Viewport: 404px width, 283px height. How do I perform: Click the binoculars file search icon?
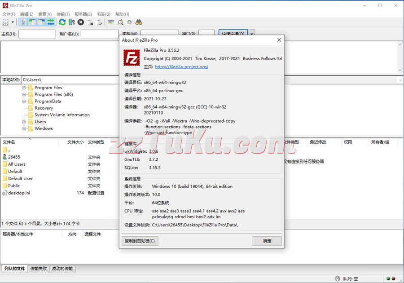pos(139,22)
